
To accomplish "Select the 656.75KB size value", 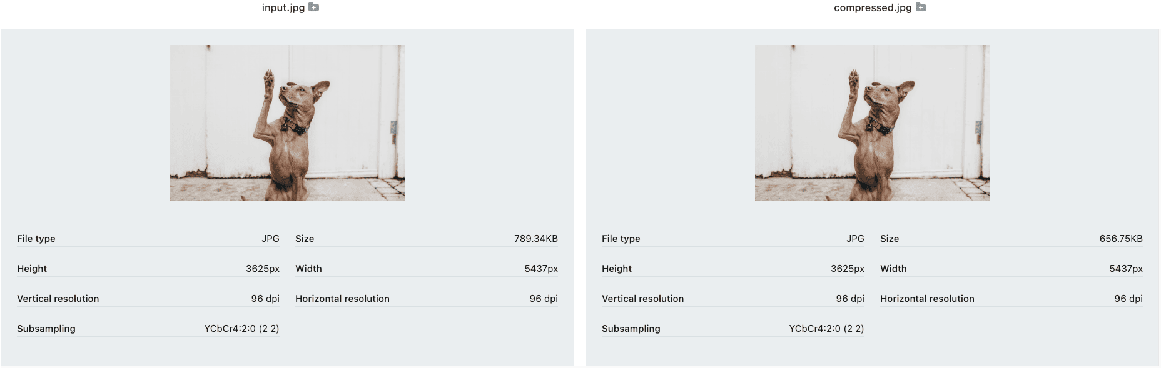I will 1120,239.
